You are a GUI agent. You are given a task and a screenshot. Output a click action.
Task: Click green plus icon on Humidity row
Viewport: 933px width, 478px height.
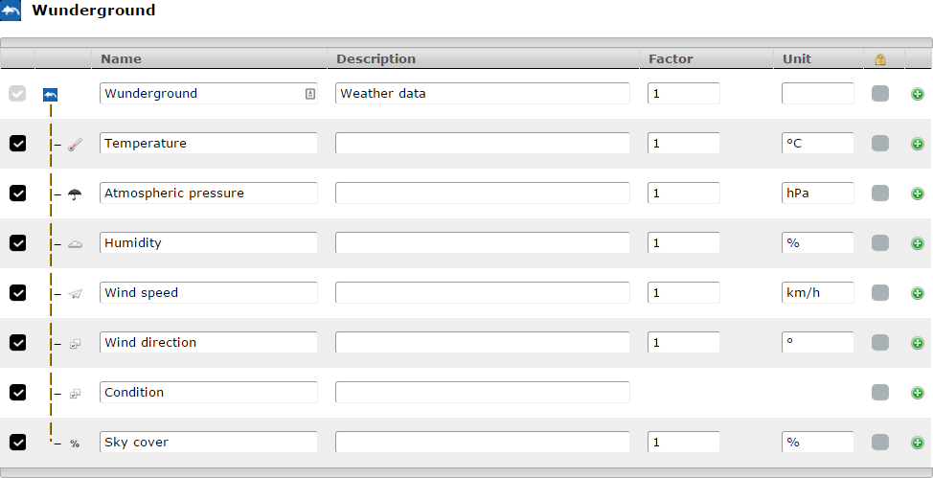[x=918, y=243]
